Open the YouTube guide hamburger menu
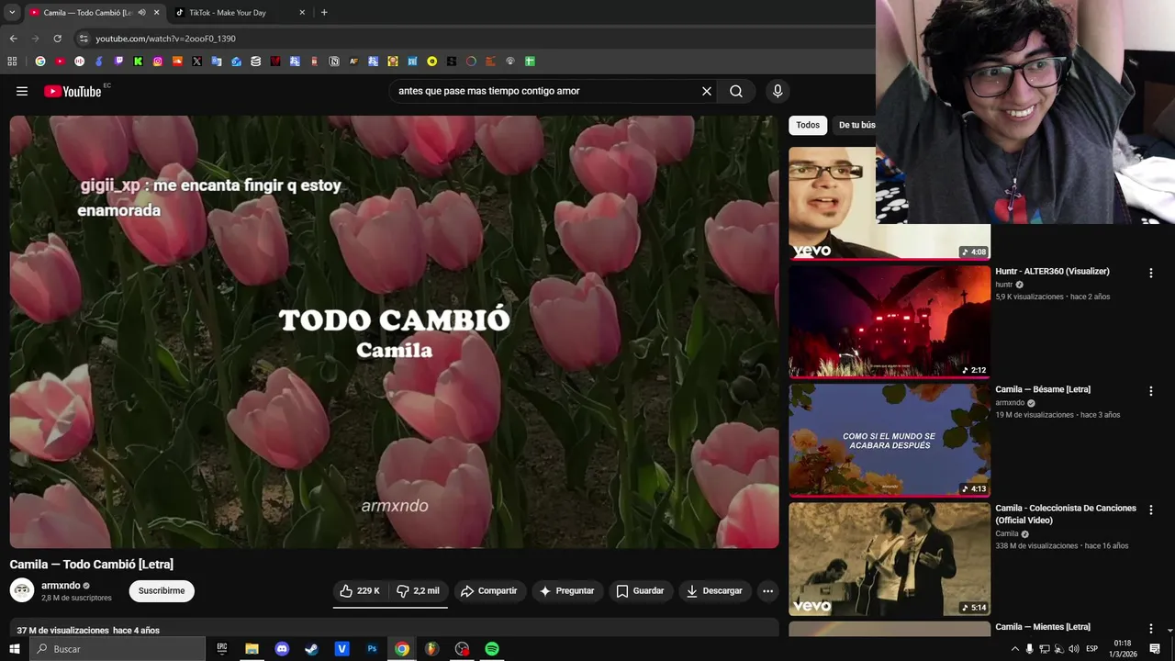This screenshot has width=1175, height=661. (x=22, y=91)
